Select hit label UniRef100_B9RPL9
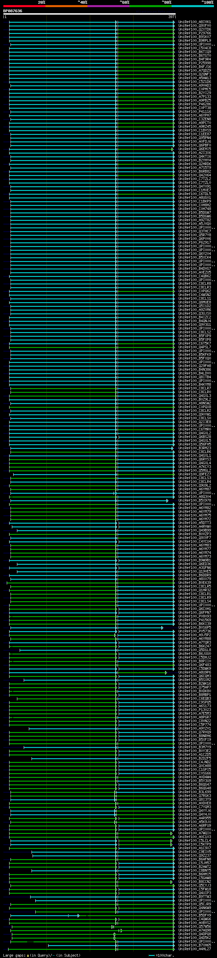 pyautogui.click(x=195, y=40)
